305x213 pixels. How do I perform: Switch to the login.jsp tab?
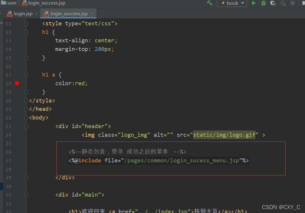pos(23,14)
